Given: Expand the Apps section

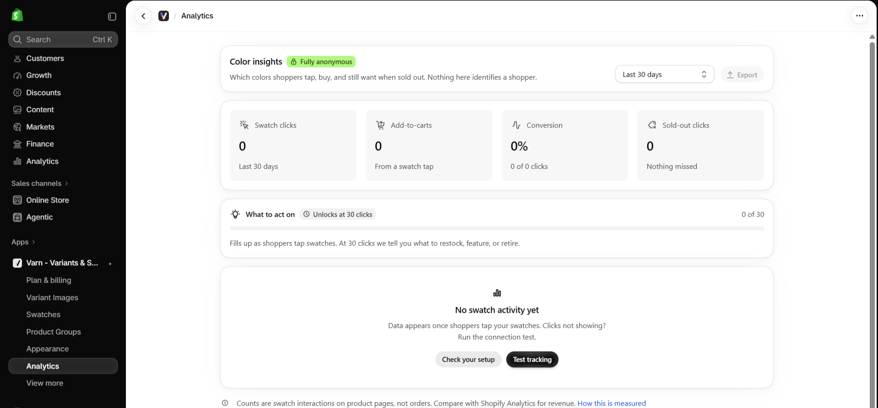Looking at the screenshot, I should click(x=23, y=242).
